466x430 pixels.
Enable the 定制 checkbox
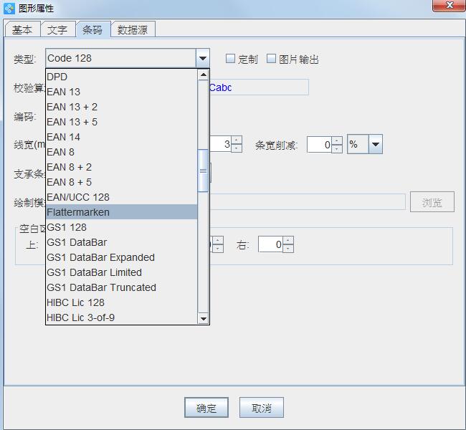click(x=230, y=59)
